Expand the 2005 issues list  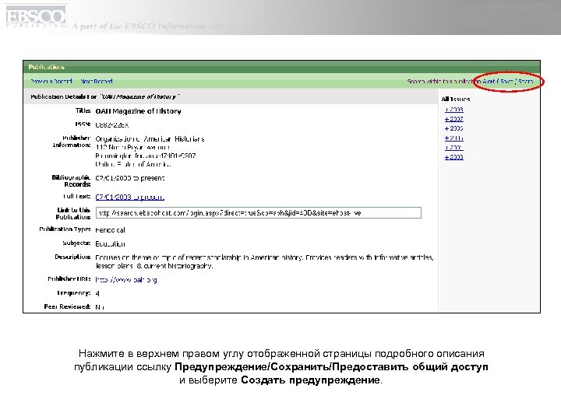click(x=454, y=138)
